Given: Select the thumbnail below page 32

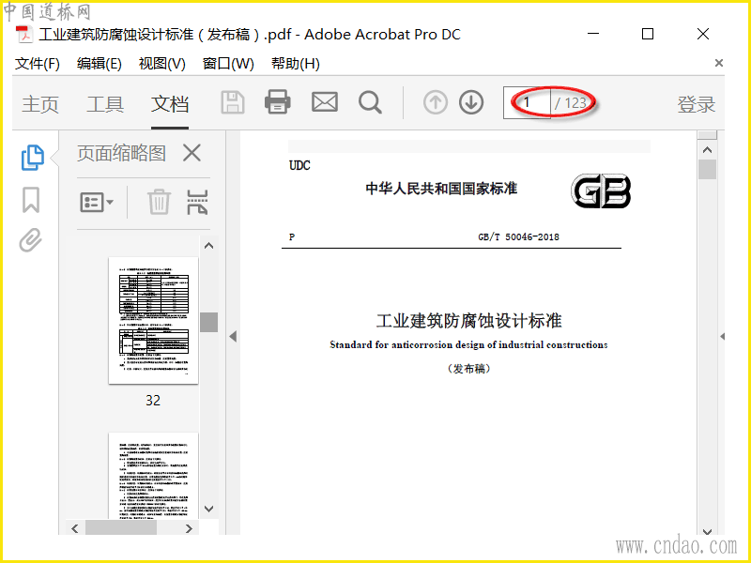Looking at the screenshot, I should point(153,476).
